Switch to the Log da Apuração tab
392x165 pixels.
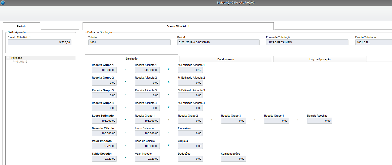tap(320, 59)
